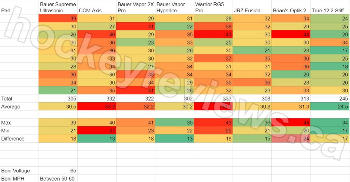350x182 pixels.
Task: Select the Warrior RG5 Pro total 333
Action: [226, 99]
